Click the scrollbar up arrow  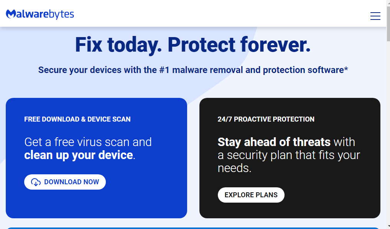pyautogui.click(x=387, y=3)
